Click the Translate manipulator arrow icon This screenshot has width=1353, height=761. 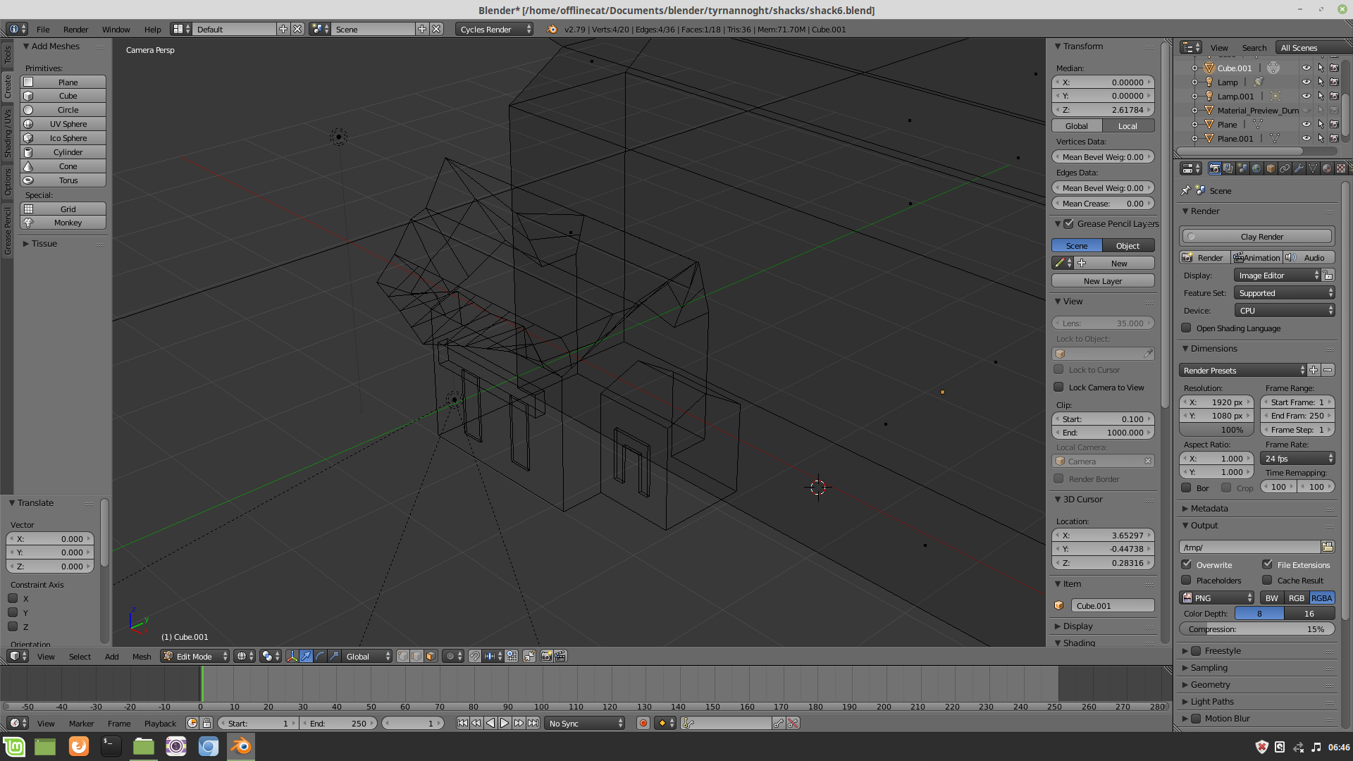[x=306, y=656]
